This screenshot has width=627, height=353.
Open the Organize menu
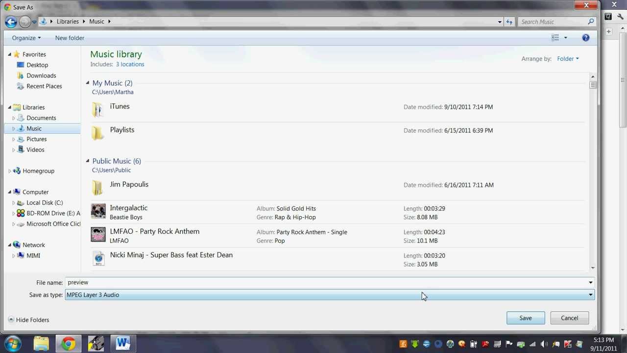26,38
